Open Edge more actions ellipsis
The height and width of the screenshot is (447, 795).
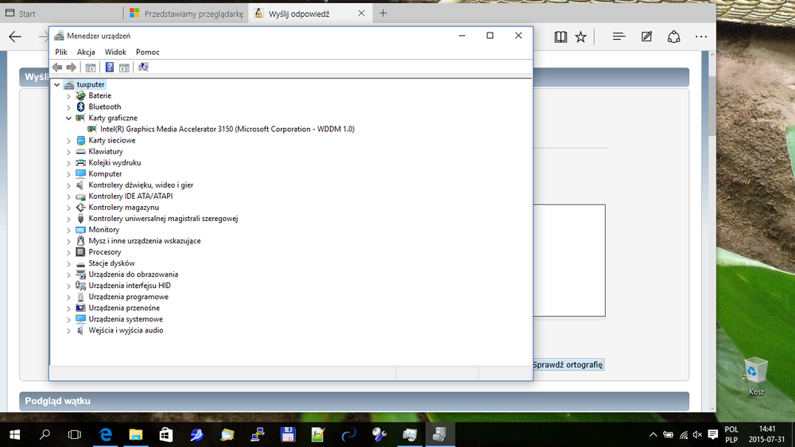coord(701,37)
